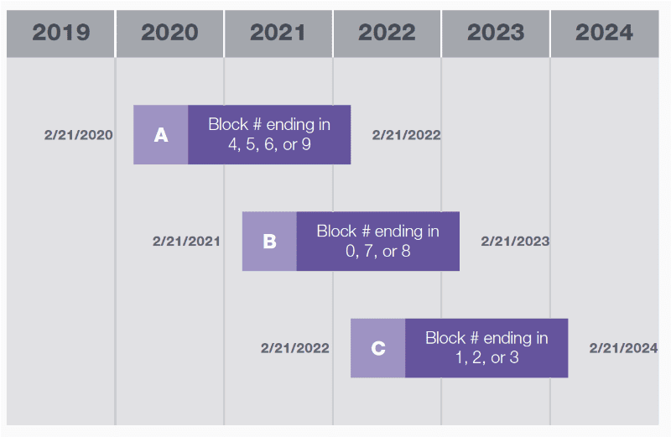The width and height of the screenshot is (671, 437).
Task: Click the '1, 2, or 3' text in bar C
Action: [487, 358]
